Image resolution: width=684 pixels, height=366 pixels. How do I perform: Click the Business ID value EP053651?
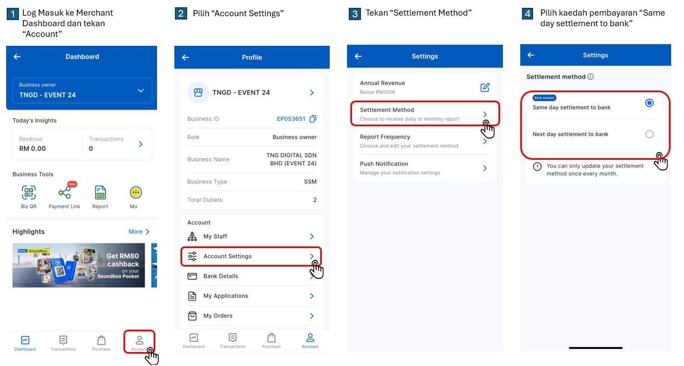291,119
